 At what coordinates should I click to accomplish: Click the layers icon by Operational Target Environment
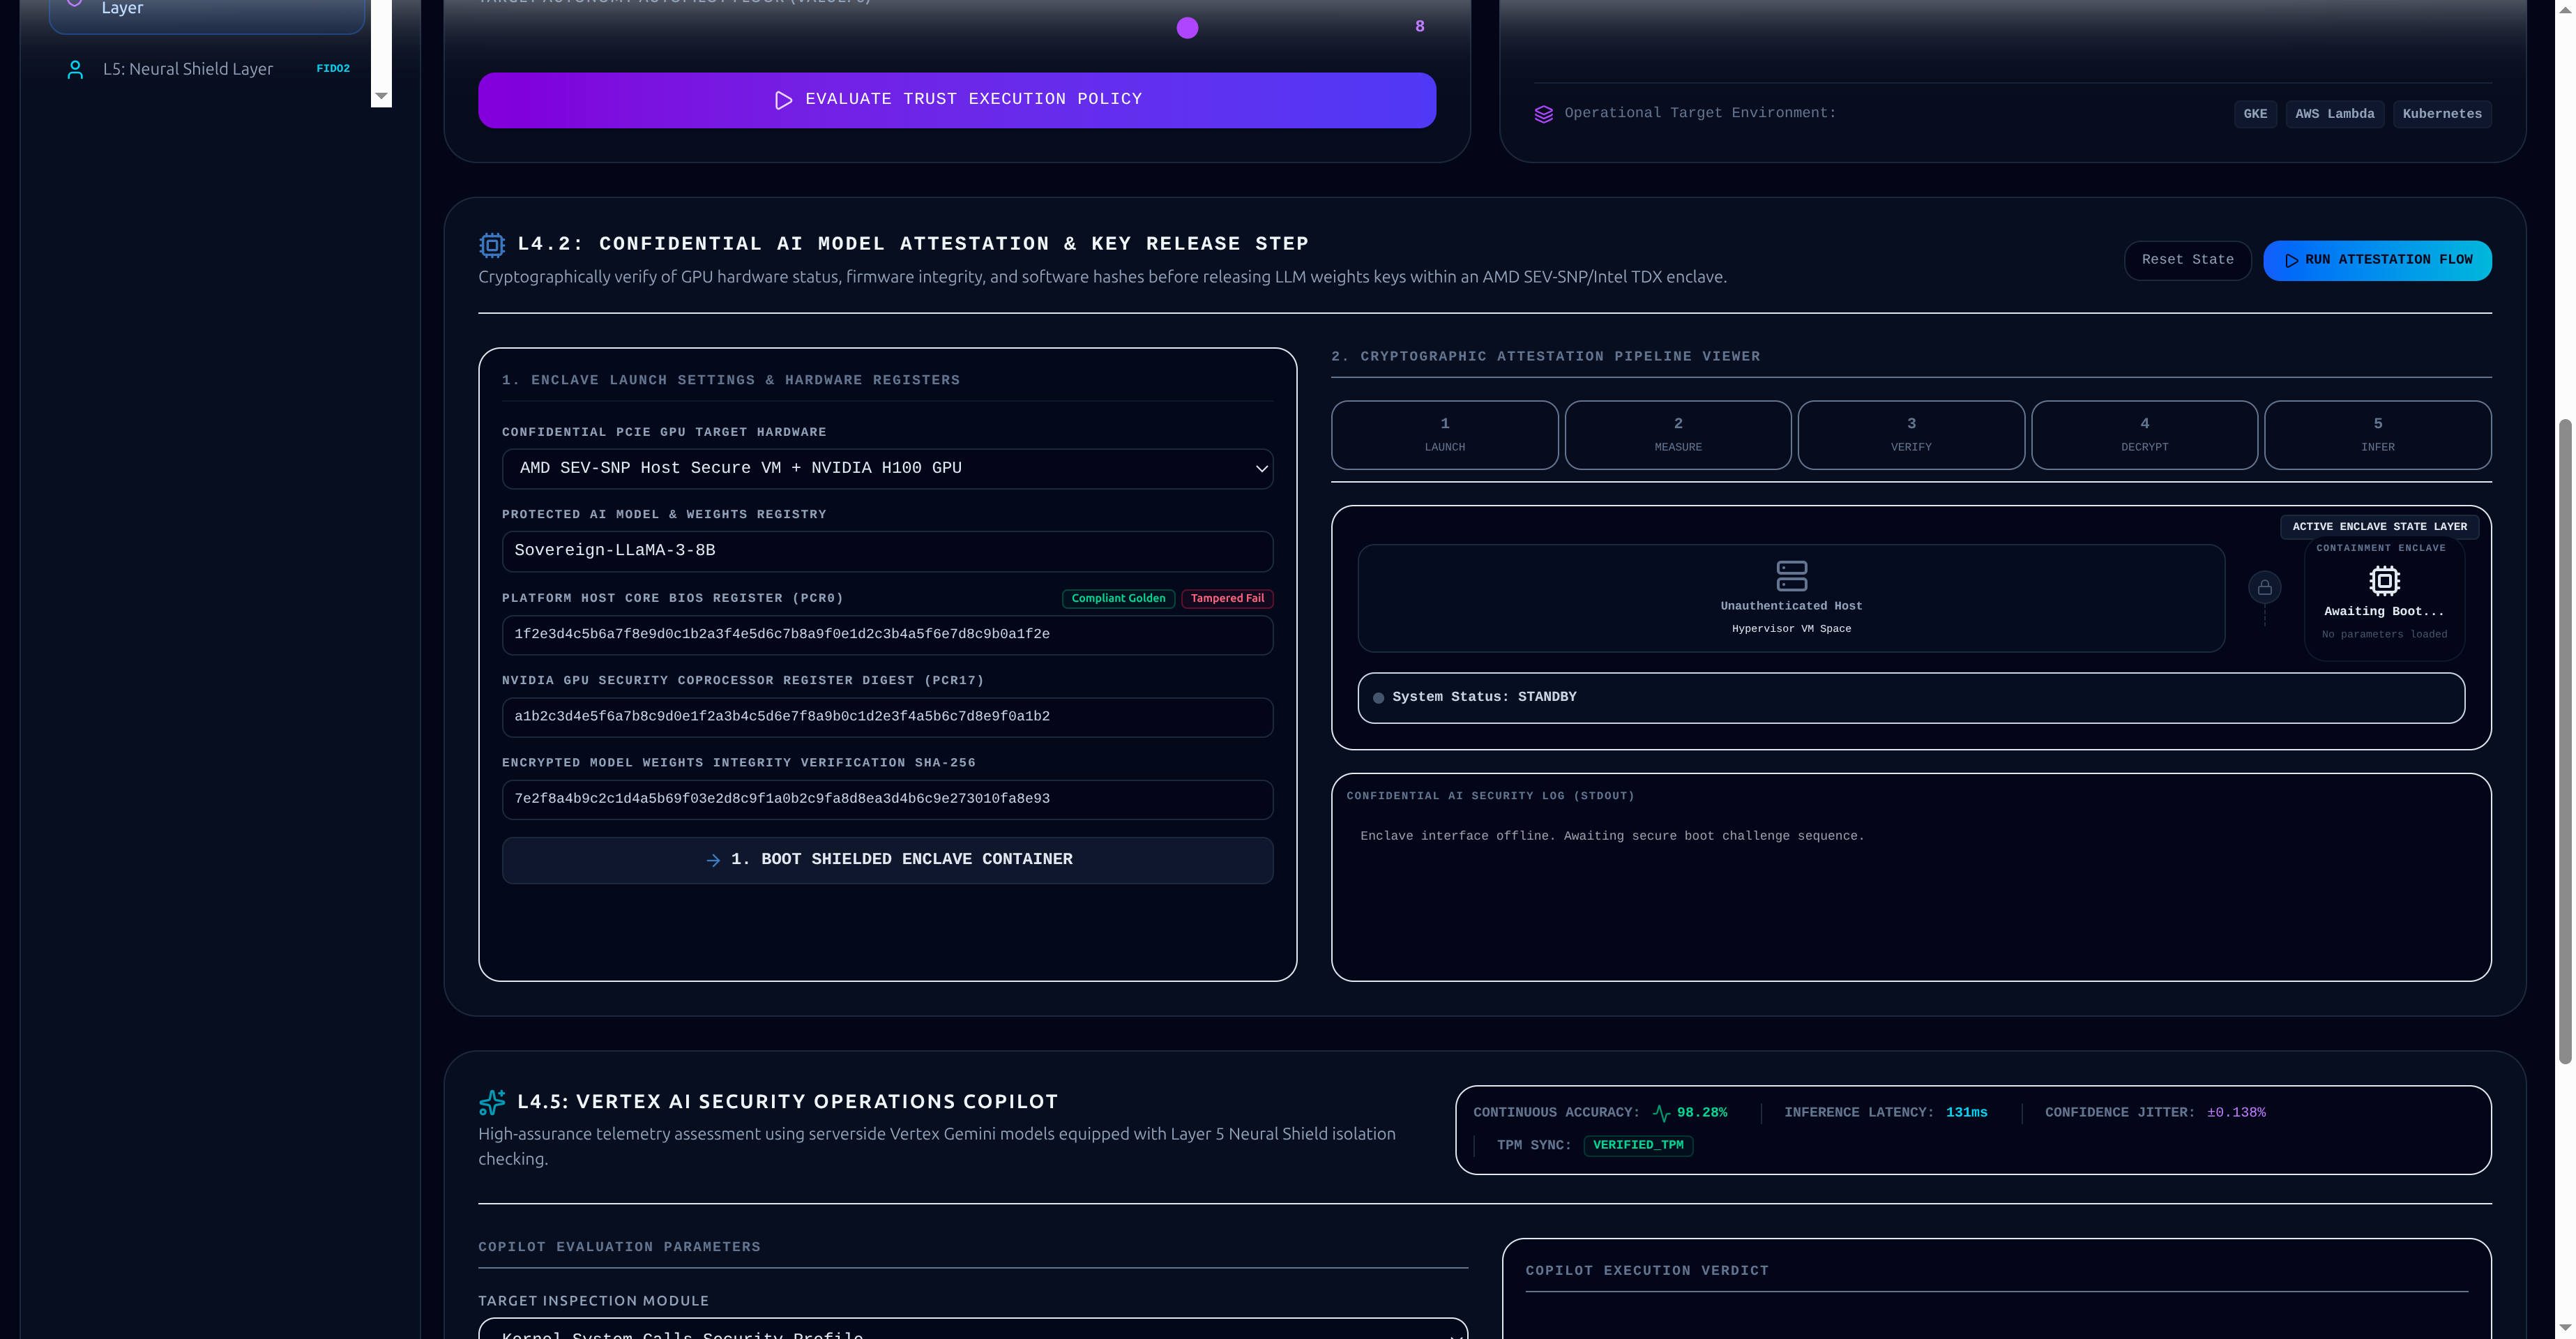(x=1544, y=114)
